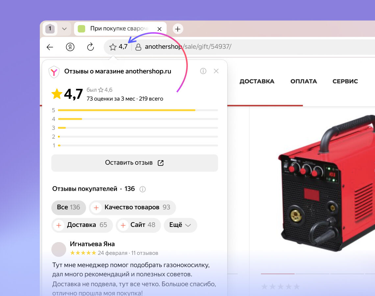Click the padlock site security icon

coord(138,47)
